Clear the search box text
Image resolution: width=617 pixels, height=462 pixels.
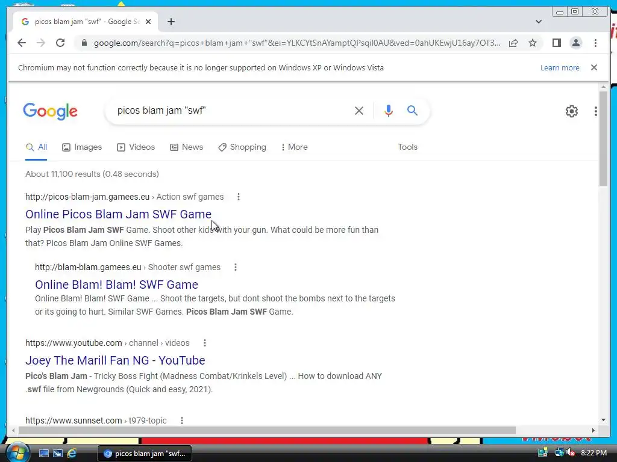(x=359, y=111)
